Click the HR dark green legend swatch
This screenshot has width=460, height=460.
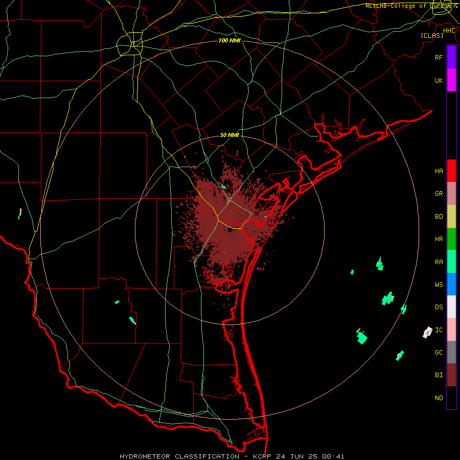coord(451,239)
